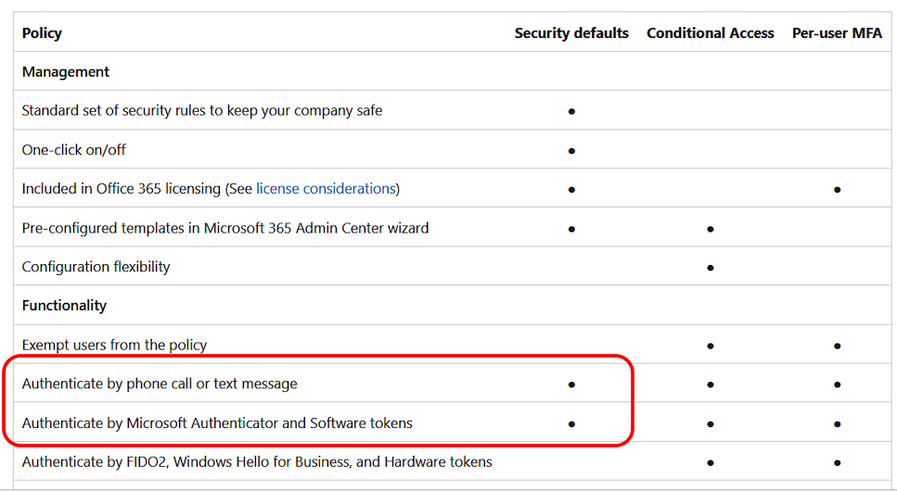Screen dimensions: 897x491
Task: Select the Functionality section heading
Action: 64,306
